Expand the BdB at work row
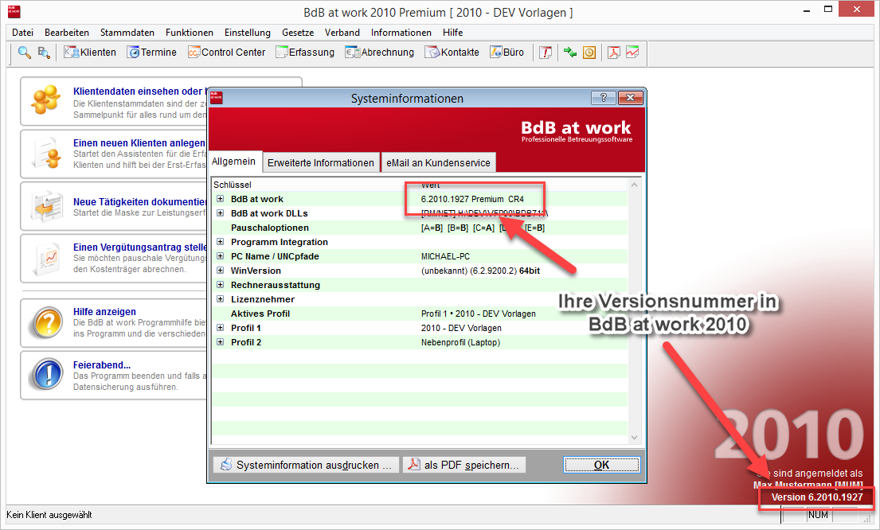Viewport: 880px width, 530px height. [x=220, y=198]
